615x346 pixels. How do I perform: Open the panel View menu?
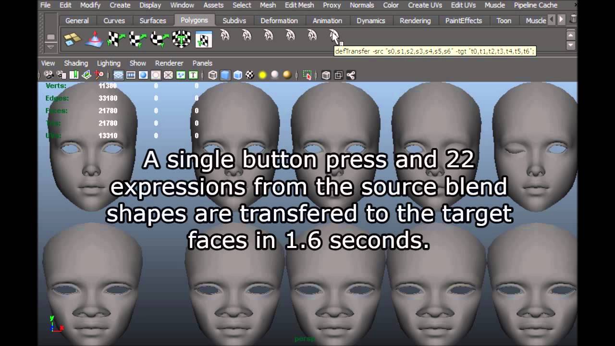(48, 63)
